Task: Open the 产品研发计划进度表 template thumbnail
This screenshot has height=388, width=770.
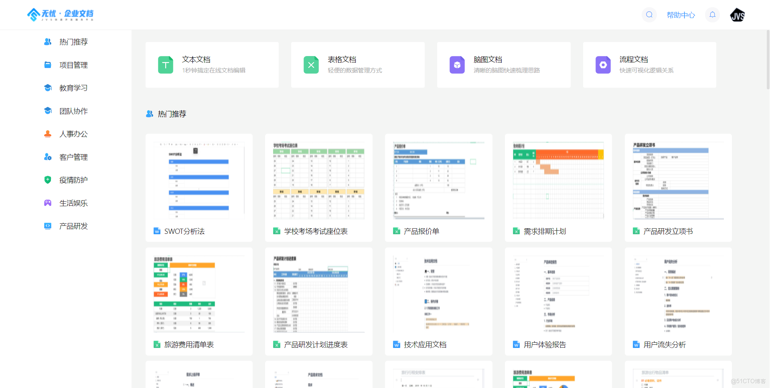Action: (x=319, y=294)
